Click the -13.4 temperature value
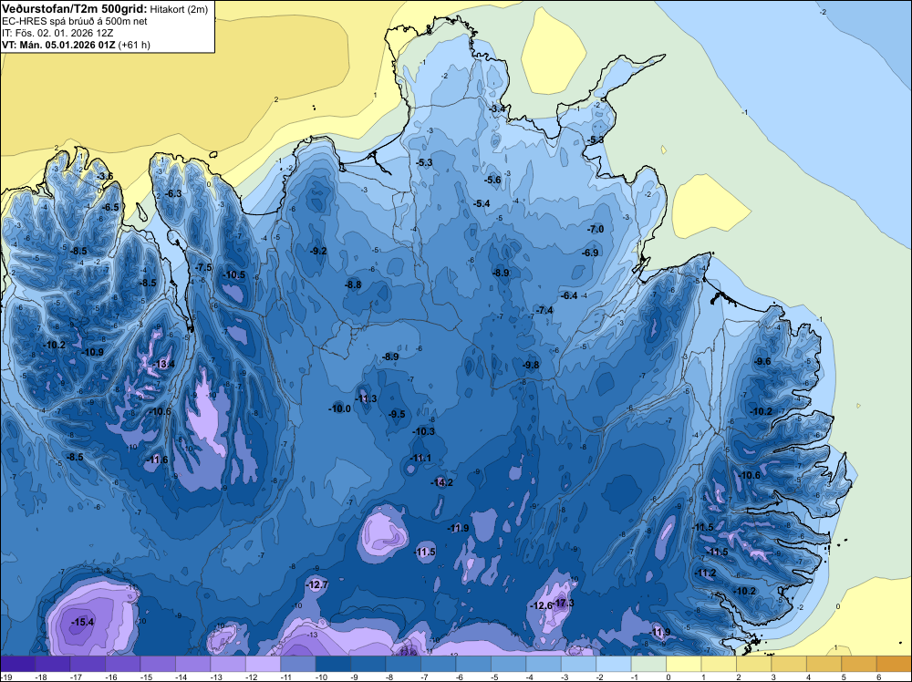912x682 pixels. coord(163,364)
